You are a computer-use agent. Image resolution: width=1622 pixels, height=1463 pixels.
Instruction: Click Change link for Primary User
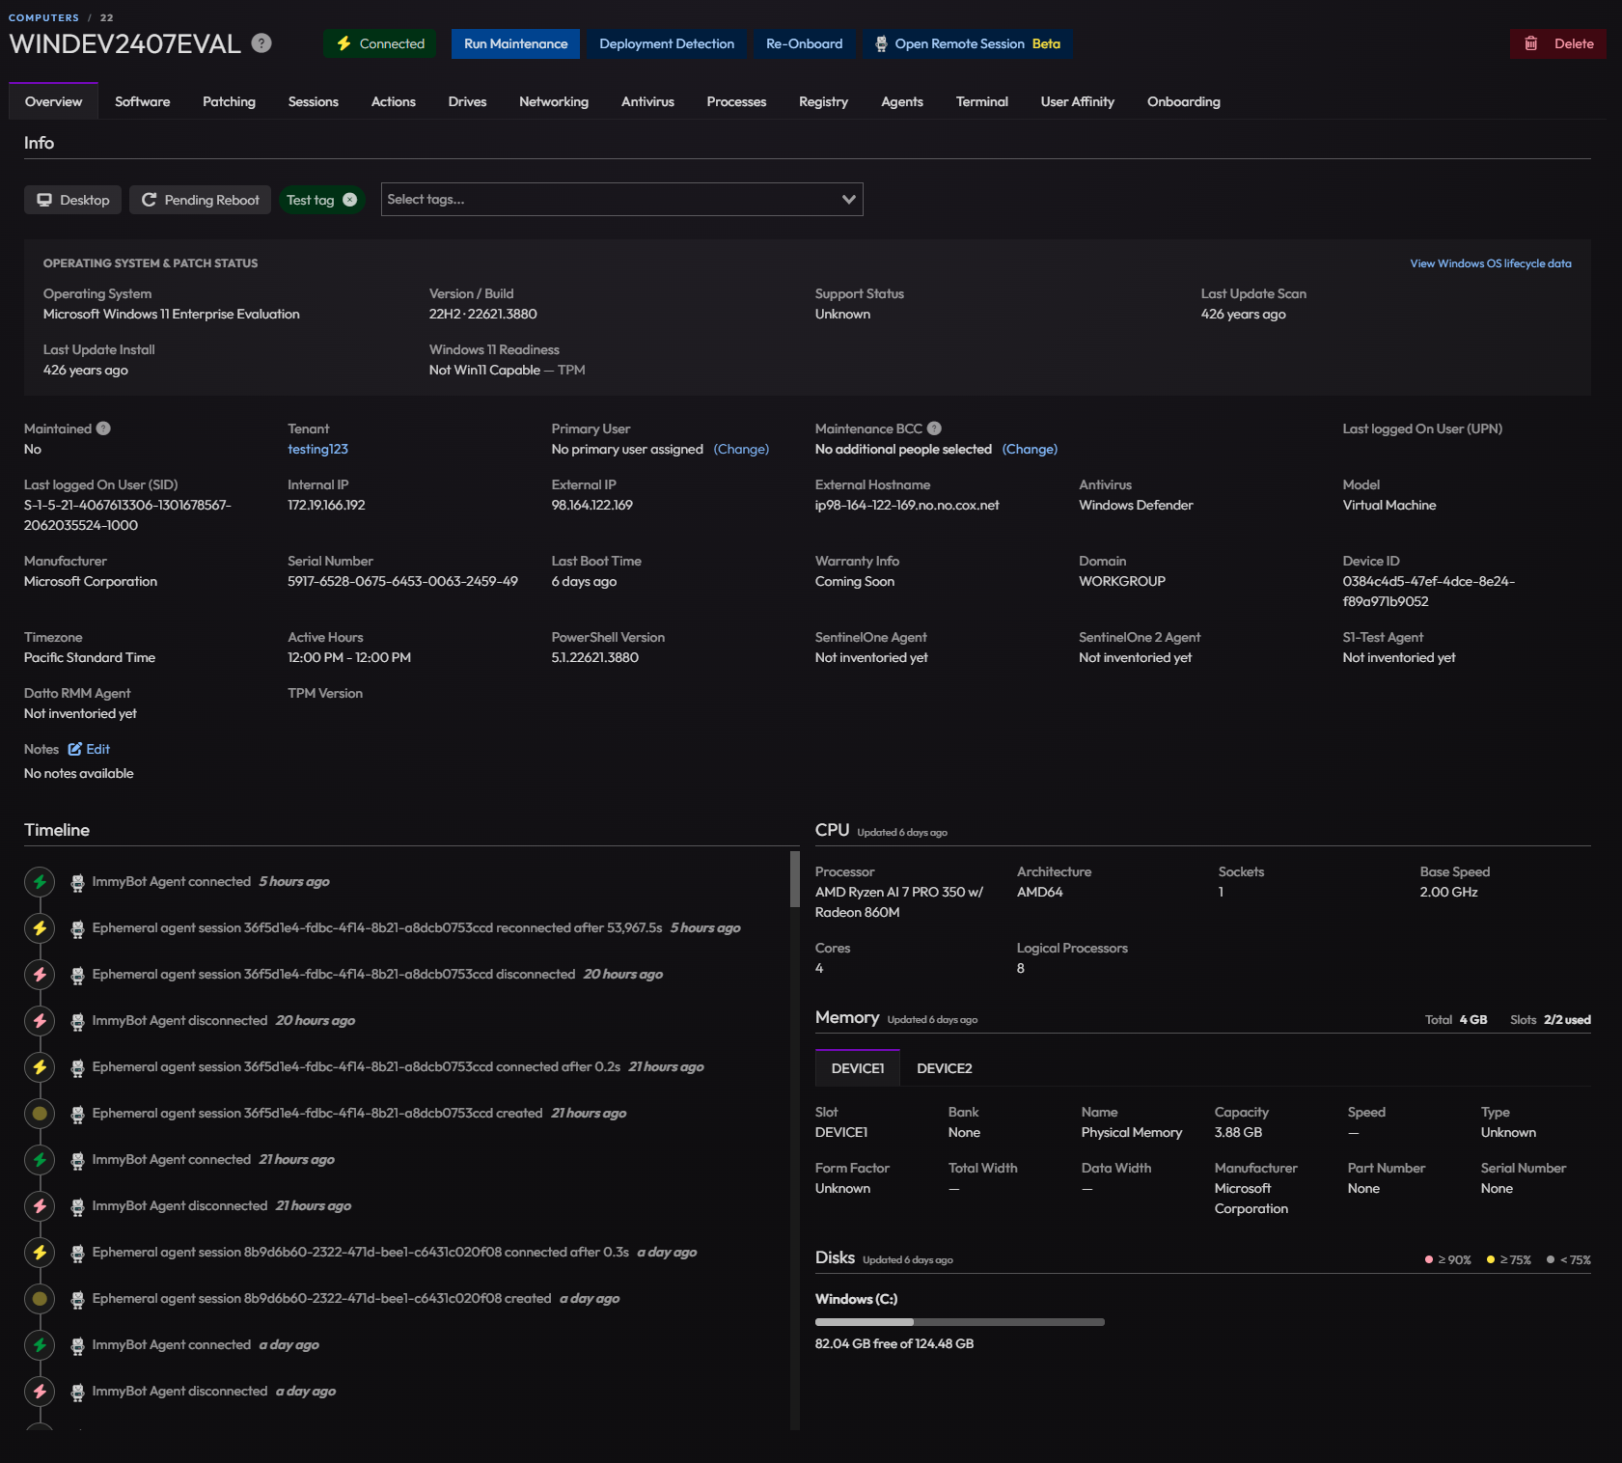coord(741,449)
